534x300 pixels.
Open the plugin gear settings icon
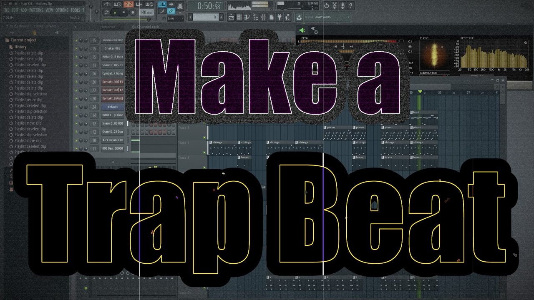(x=315, y=31)
